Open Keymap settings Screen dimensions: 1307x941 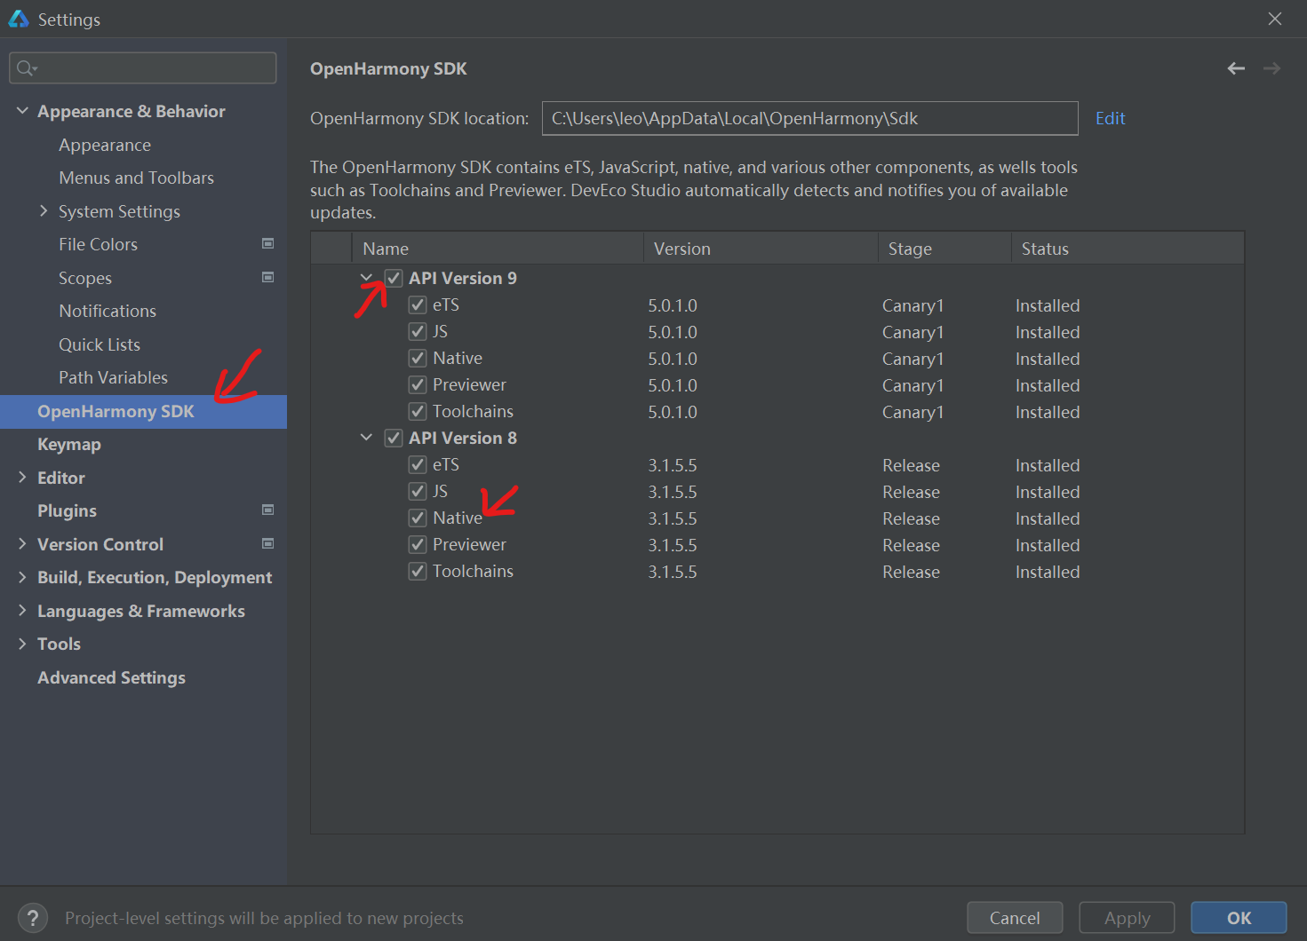pyautogui.click(x=69, y=444)
